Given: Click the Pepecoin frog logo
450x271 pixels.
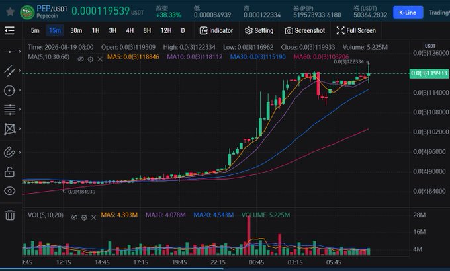Looking at the screenshot, I should point(27,13).
